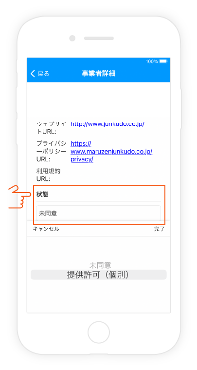Tap the battery icon in status bar

coord(163,61)
